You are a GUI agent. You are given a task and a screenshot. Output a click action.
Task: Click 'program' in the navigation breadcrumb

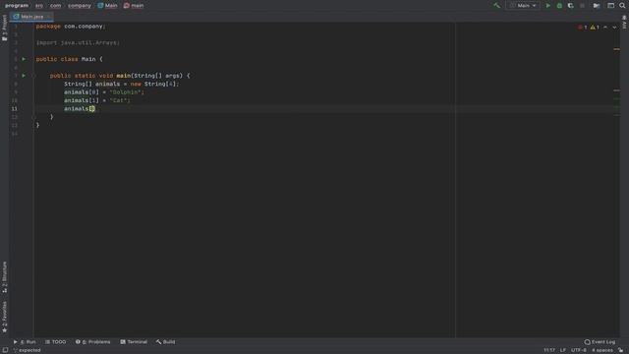17,6
